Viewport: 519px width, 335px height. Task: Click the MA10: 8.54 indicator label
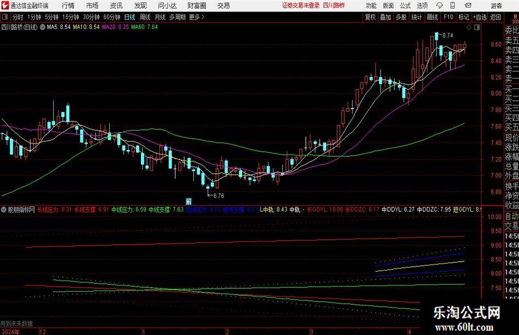pos(86,27)
